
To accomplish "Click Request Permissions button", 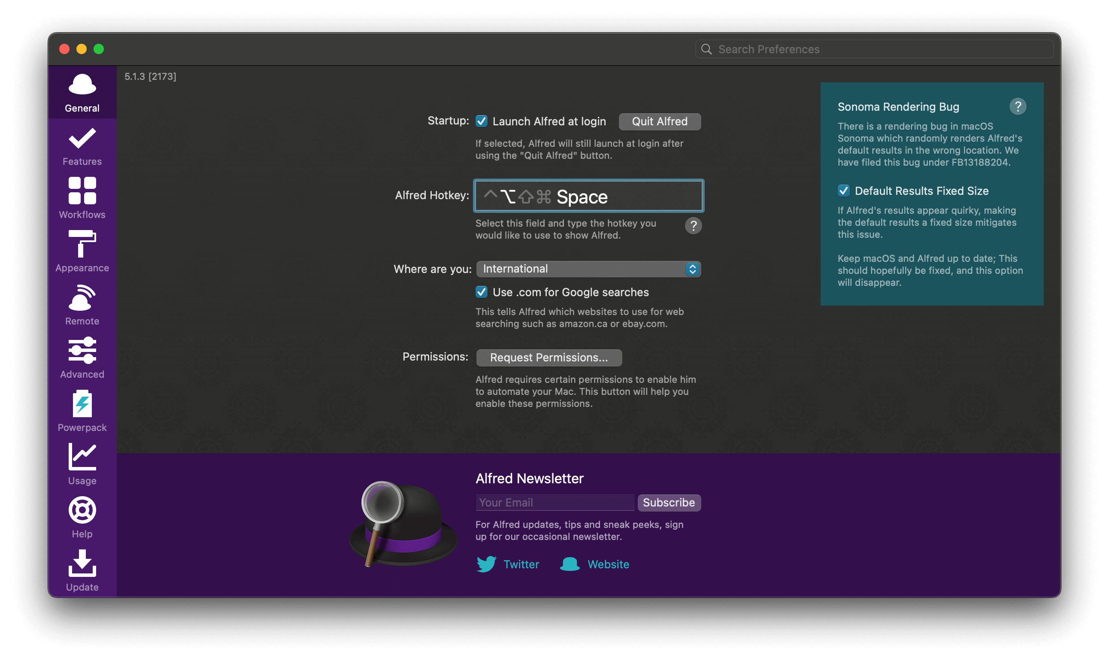I will pos(549,358).
